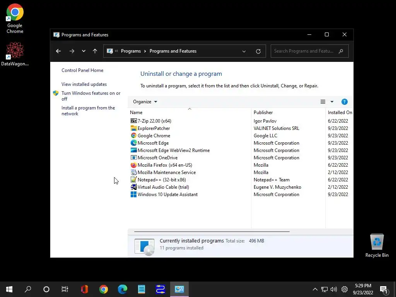
Task: Go back with the back arrow
Action: point(58,51)
